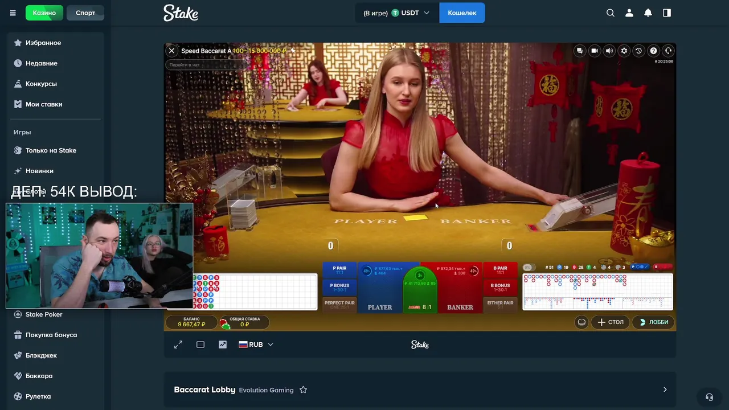Open live support headset icon in game

point(669,51)
